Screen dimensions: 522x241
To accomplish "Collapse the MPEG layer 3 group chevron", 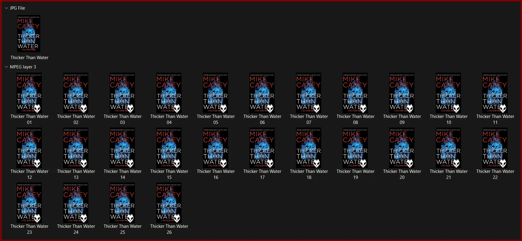I will pos(6,67).
